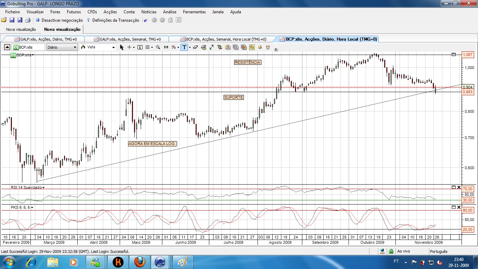Click Definições da Transacção button
This screenshot has width=478, height=269.
(113, 20)
